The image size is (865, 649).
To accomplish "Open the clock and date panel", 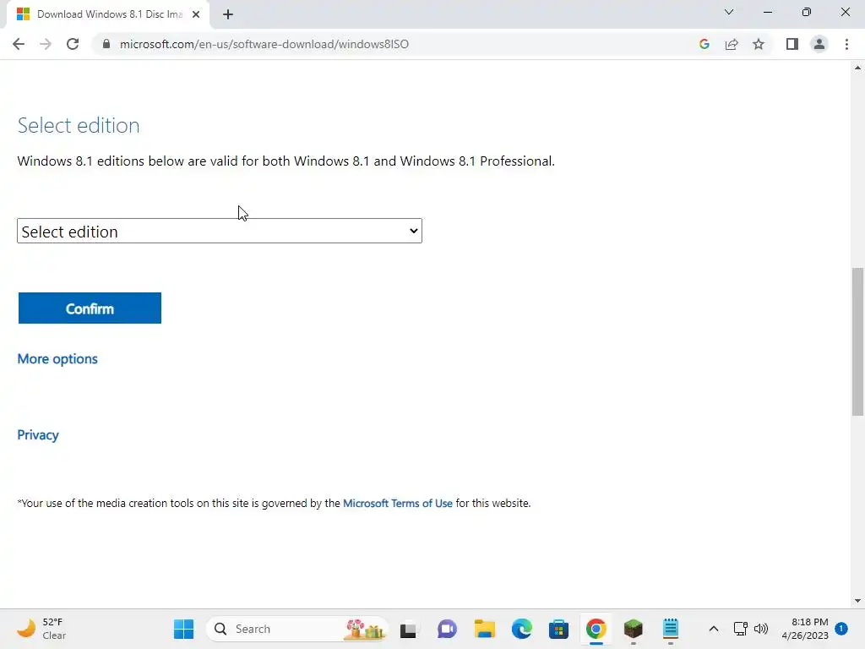I will pyautogui.click(x=805, y=629).
